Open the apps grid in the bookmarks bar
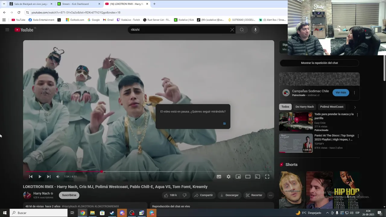Image resolution: width=386 pixels, height=217 pixels. 4,20
